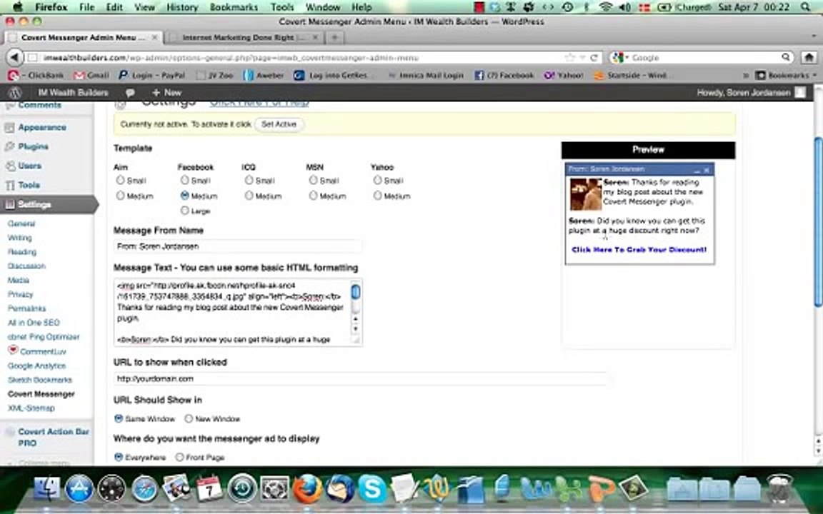Switch to Internet Marketing Done Right tab
This screenshot has width=823, height=514.
tap(244, 38)
